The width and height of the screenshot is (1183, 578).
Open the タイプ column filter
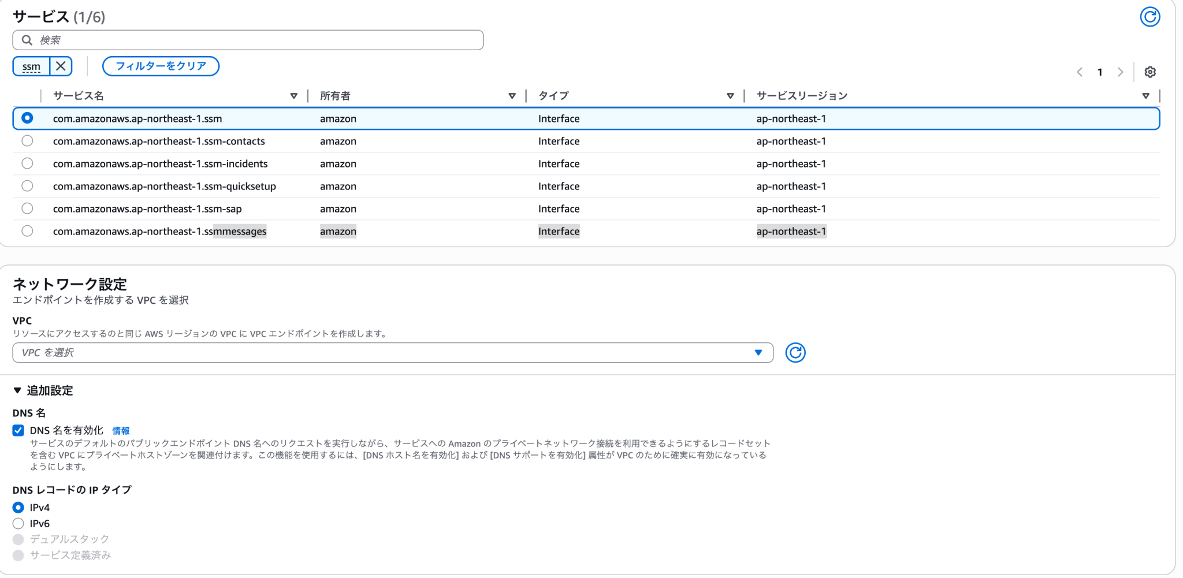coord(731,96)
